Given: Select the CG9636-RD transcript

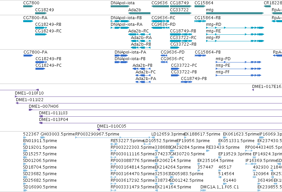Looking at the screenshot, I should click(160, 28).
